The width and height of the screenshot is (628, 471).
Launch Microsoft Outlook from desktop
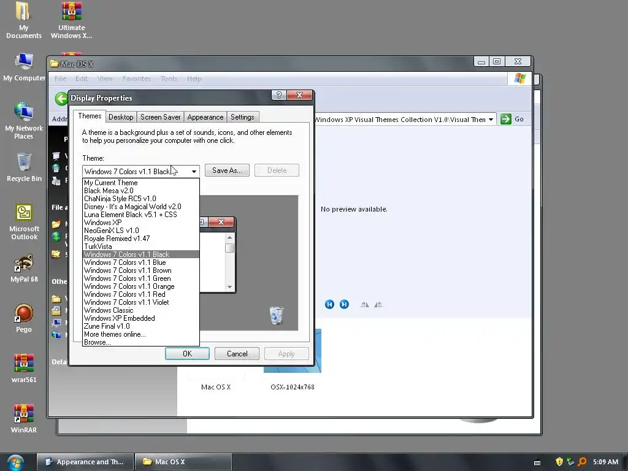(x=24, y=221)
